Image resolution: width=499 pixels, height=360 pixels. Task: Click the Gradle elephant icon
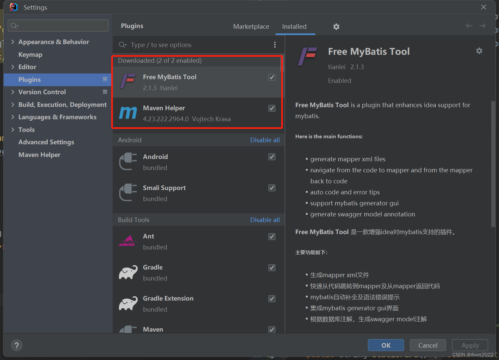(128, 272)
